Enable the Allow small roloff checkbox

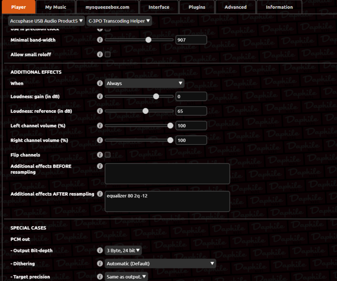click(x=108, y=55)
